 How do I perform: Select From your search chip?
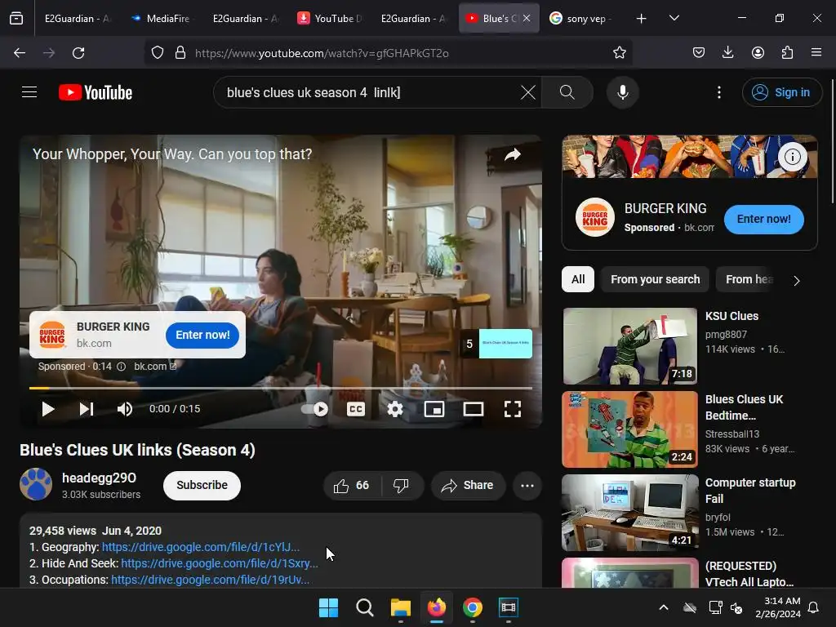click(x=656, y=279)
